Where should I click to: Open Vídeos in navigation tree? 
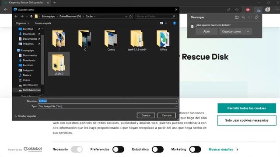pyautogui.click(x=26, y=80)
